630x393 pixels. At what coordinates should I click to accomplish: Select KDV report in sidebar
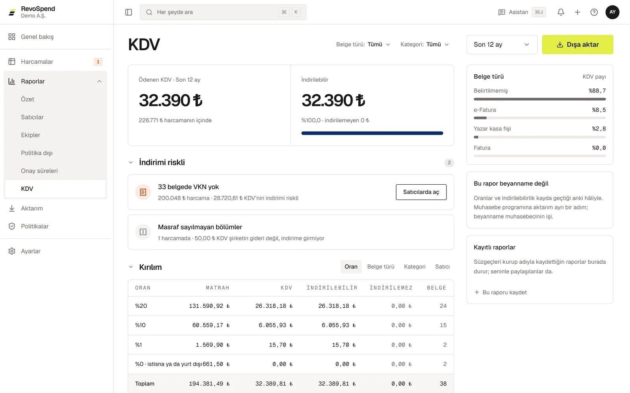[x=55, y=189]
